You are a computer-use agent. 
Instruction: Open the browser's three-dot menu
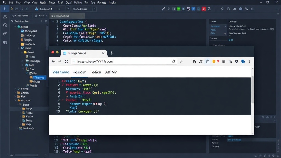pyautogui.click(x=249, y=61)
